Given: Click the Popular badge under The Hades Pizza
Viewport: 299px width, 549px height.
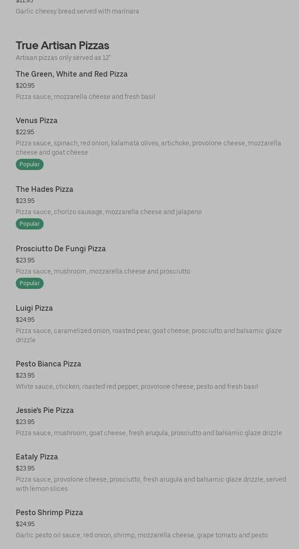Looking at the screenshot, I should 30,224.
